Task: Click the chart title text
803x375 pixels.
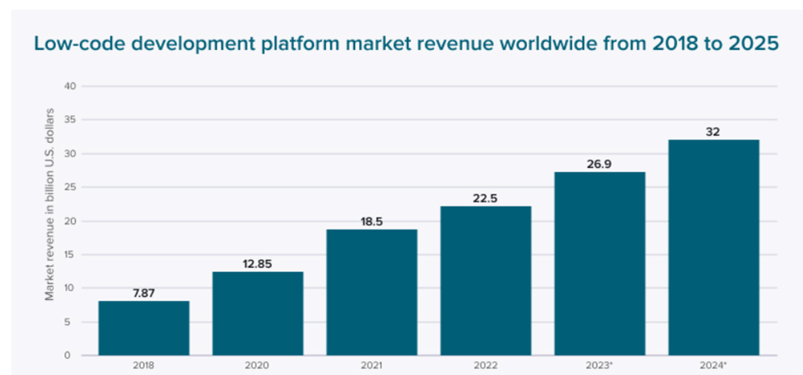Action: point(405,44)
